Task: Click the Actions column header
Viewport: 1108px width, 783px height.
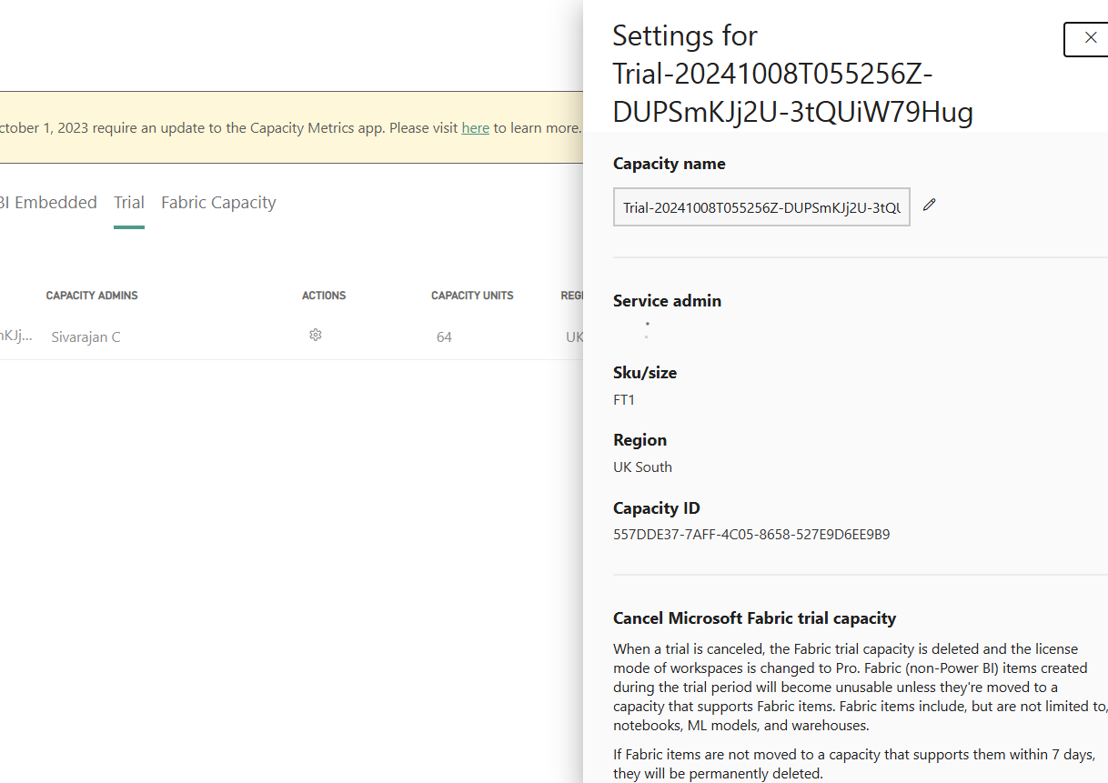Action: tap(324, 296)
